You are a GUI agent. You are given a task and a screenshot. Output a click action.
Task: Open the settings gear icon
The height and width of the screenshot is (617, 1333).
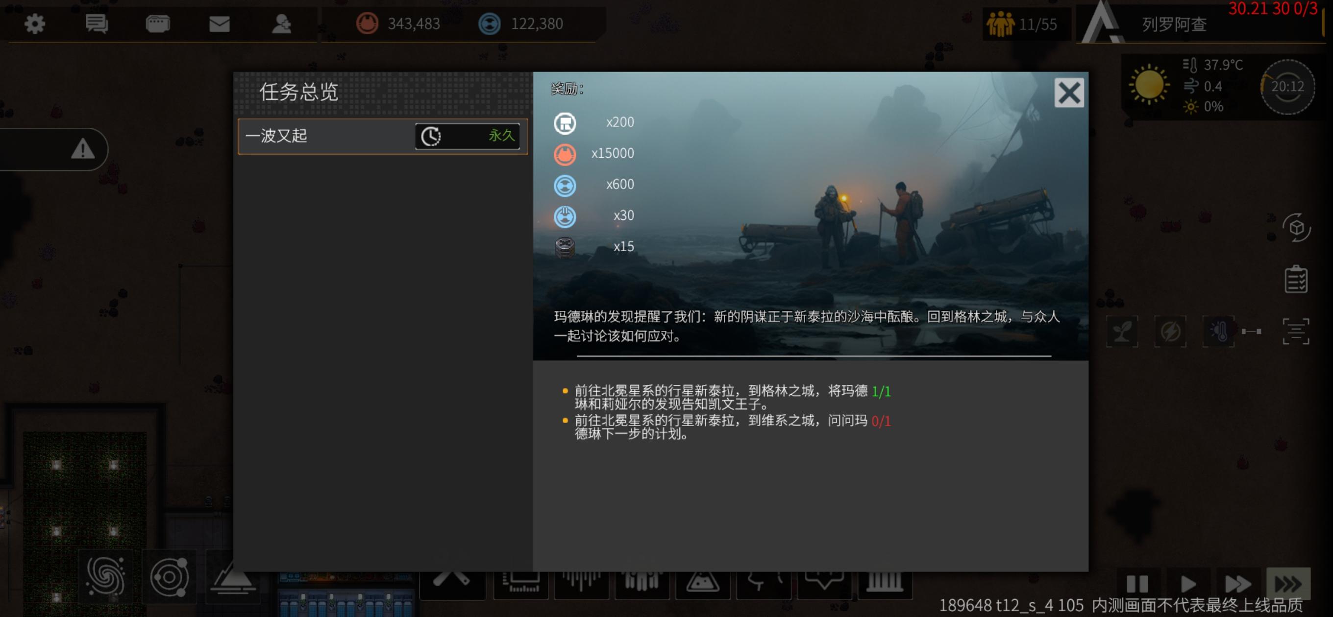(35, 24)
